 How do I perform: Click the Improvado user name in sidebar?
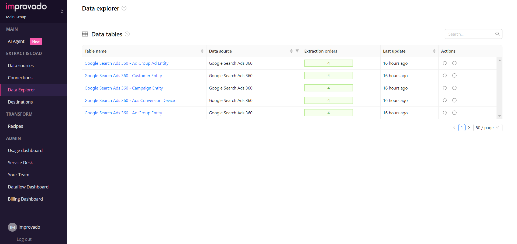29,227
